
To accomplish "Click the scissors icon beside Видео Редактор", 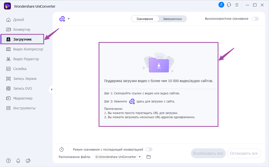I will [8, 59].
